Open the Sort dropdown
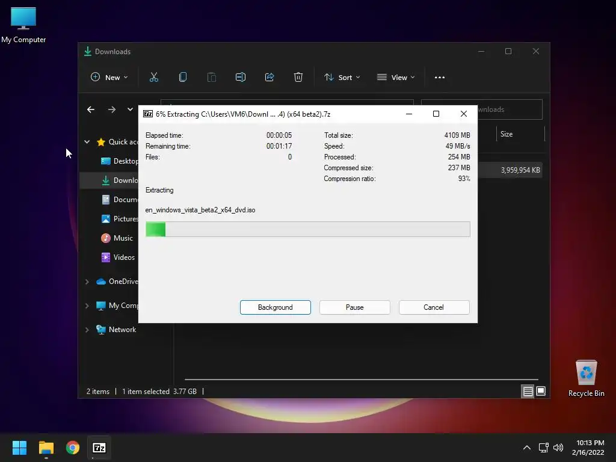The height and width of the screenshot is (462, 616). click(x=342, y=78)
